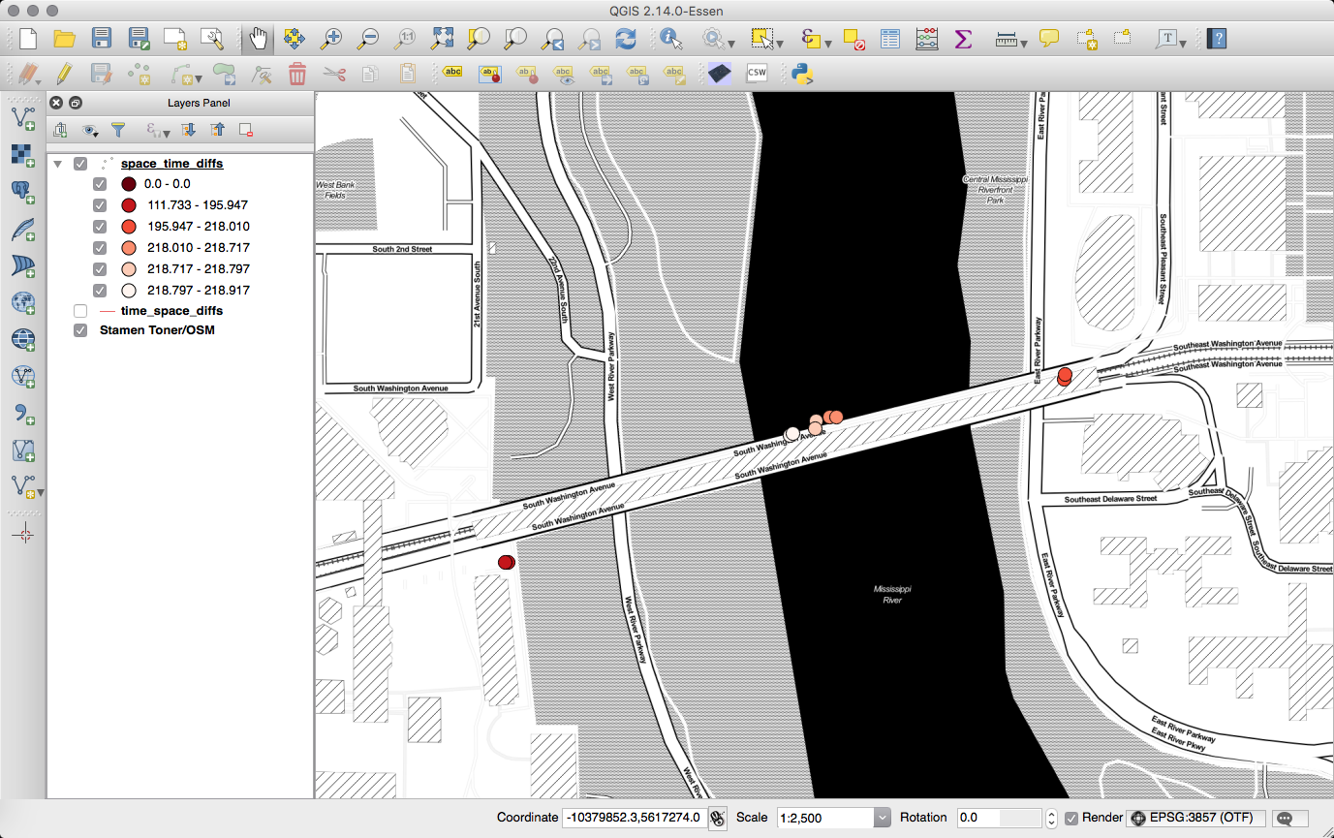Click the filter legend funnel icon
Image resolution: width=1334 pixels, height=838 pixels.
click(118, 130)
